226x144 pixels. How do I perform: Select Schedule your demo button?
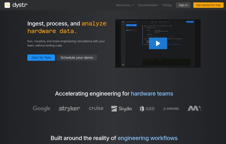pyautogui.click(x=77, y=57)
